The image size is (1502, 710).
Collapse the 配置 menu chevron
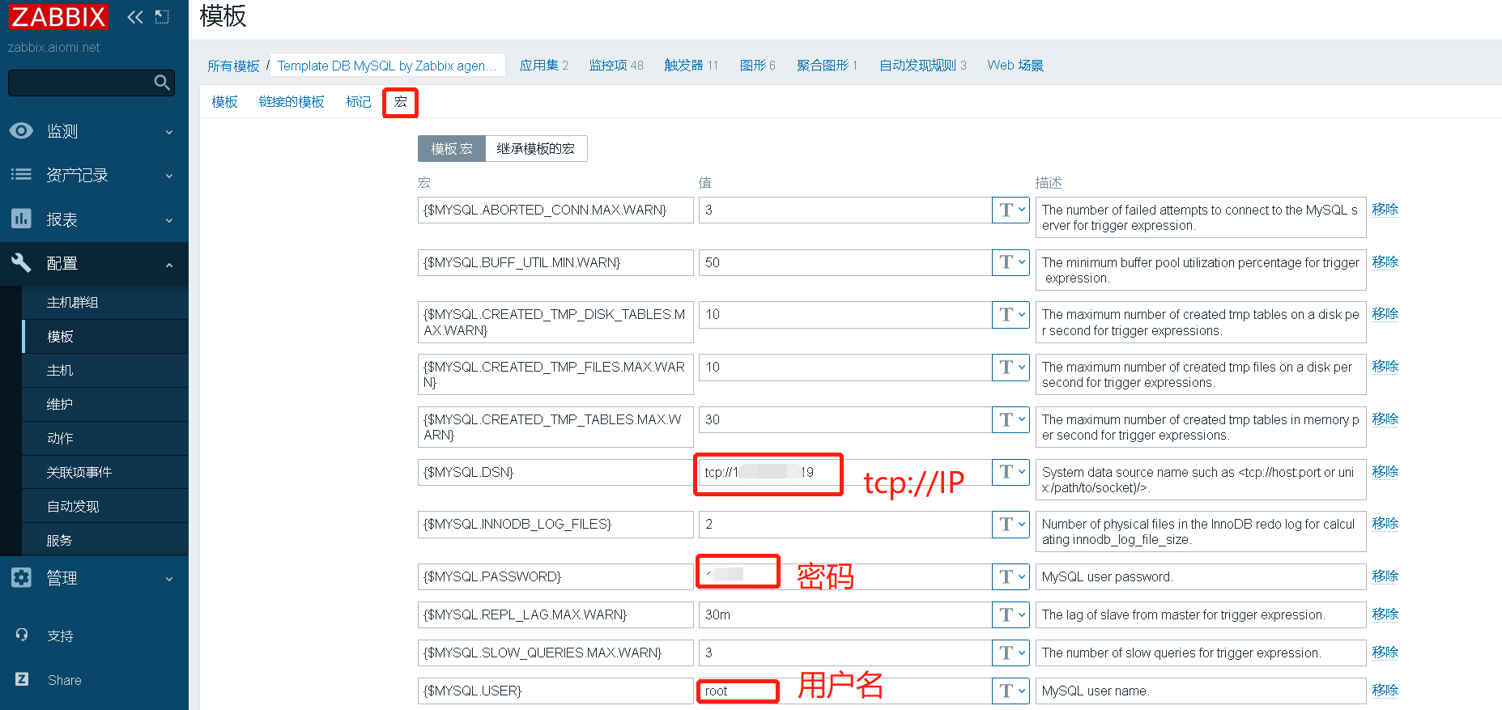169,265
